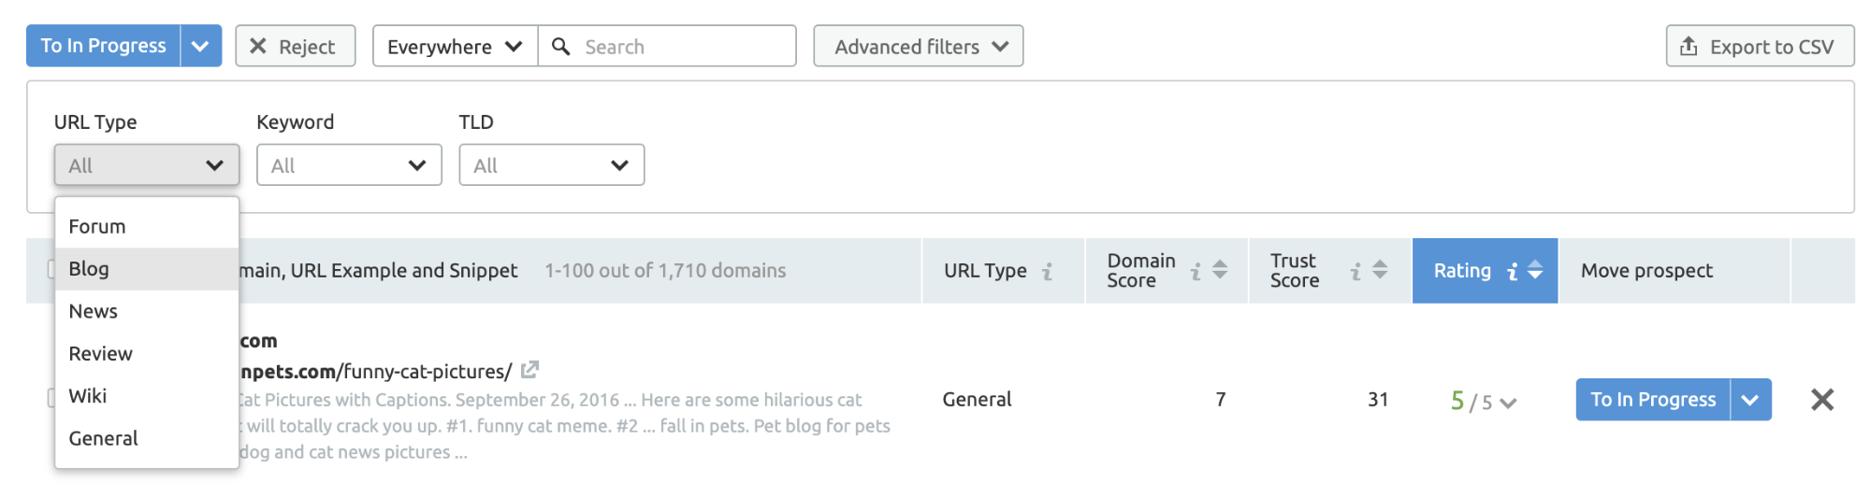Toggle the Rating column sort arrows
Screen dimensions: 1870x496
pyautogui.click(x=1535, y=270)
